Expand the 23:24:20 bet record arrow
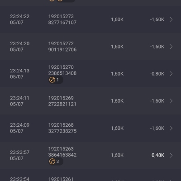This screenshot has width=181, height=181. (171, 47)
